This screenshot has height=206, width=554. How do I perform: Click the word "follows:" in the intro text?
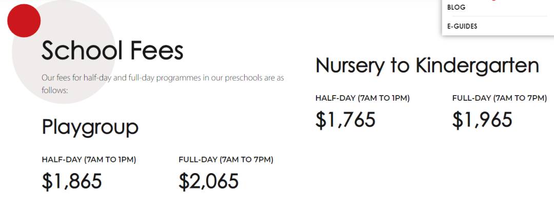[x=55, y=90]
